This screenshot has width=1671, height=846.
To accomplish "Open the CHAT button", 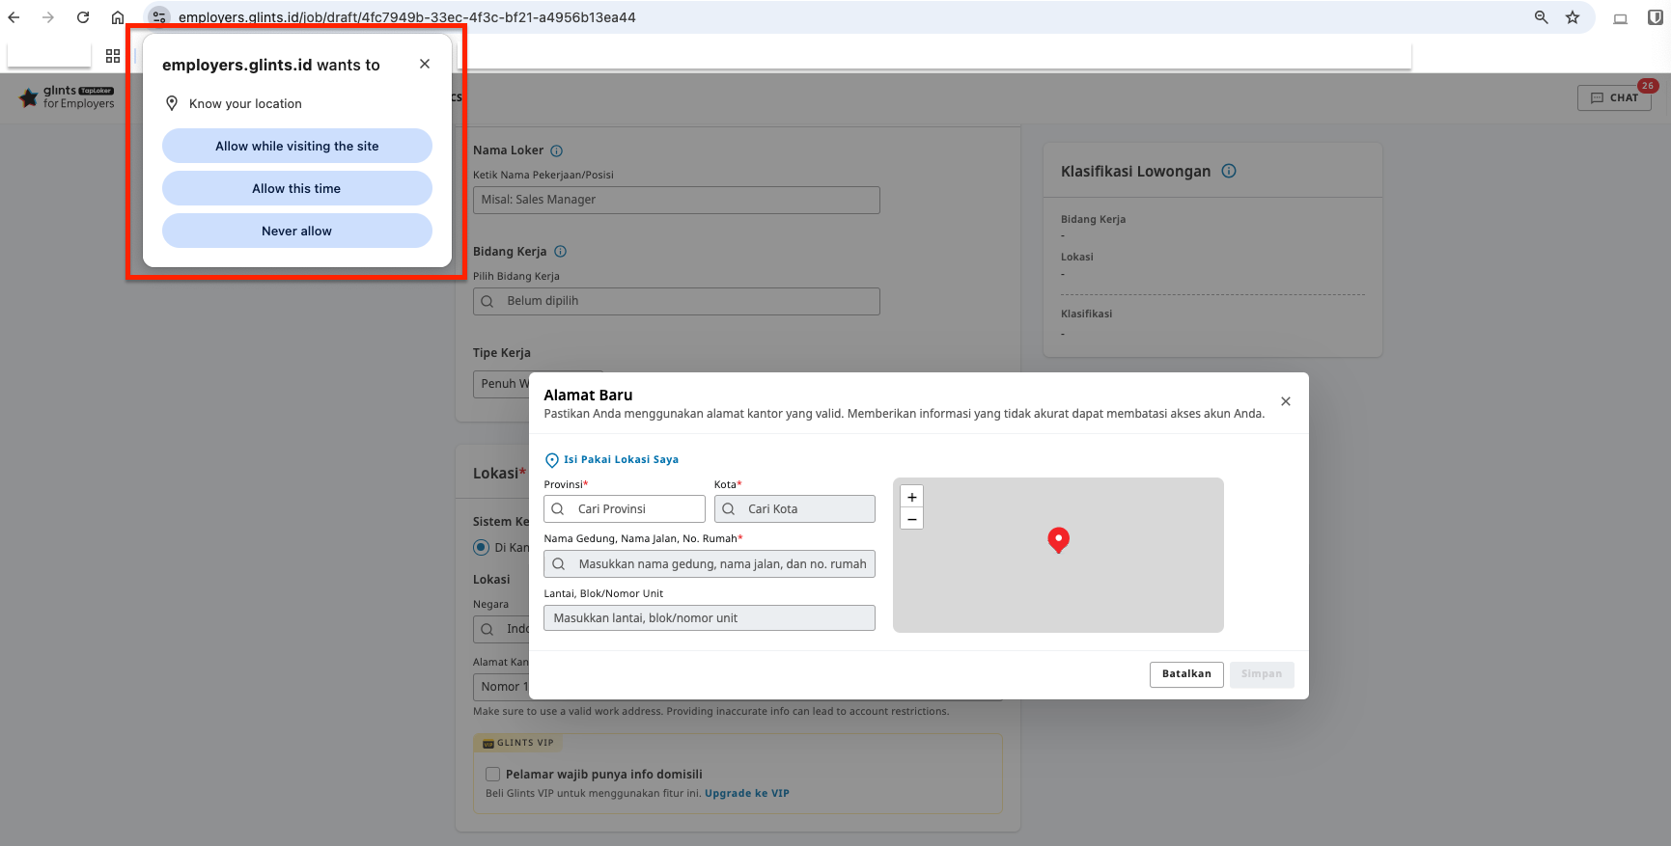I will click(x=1614, y=97).
